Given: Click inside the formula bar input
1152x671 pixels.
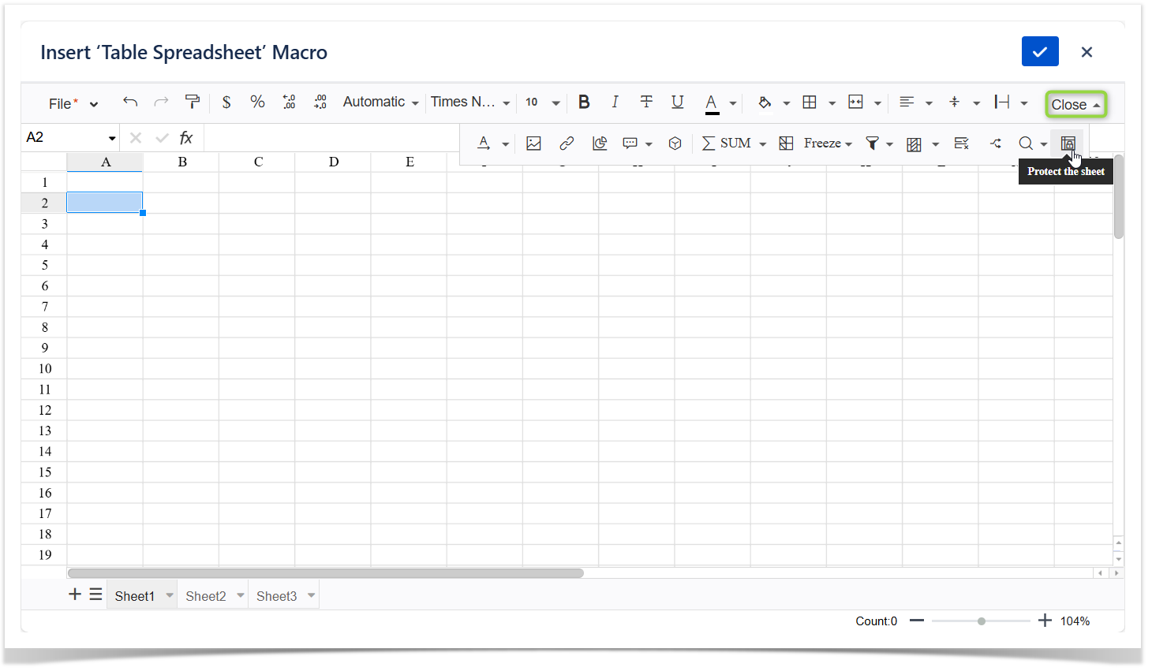Looking at the screenshot, I should [331, 138].
